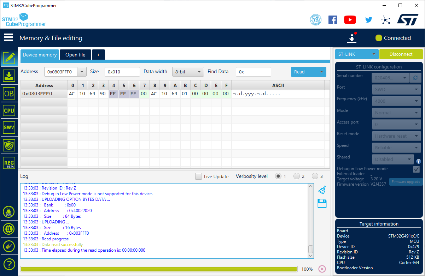Open the External Loaders panel
Screen dimensions: 425x276
click(x=9, y=229)
